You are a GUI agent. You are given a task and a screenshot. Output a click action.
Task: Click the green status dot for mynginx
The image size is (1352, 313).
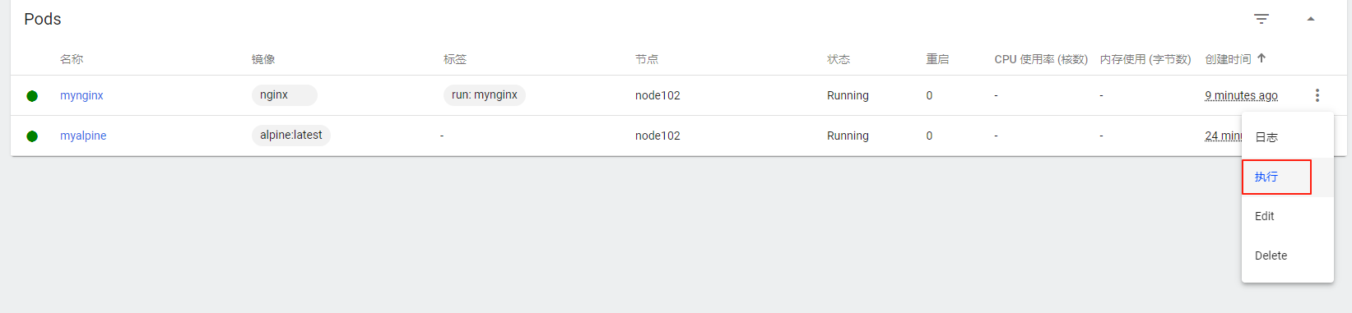(32, 96)
